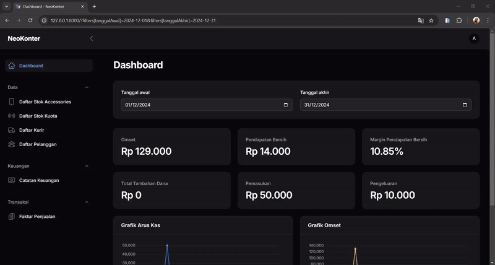Collapse the Data sidebar group
Viewport: 495px width, 265px height.
(x=87, y=87)
